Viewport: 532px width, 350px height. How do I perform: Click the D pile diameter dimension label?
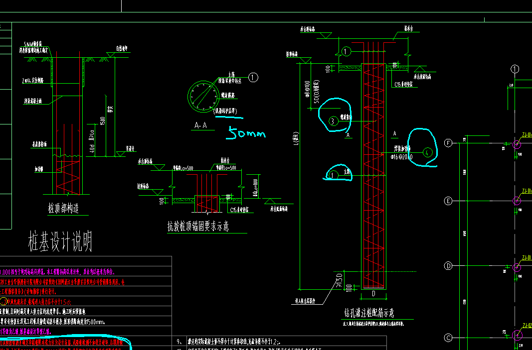373,294
